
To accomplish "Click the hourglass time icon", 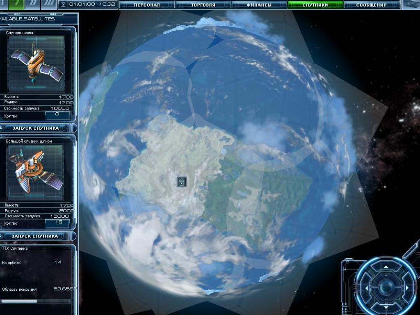I will 63,5.
